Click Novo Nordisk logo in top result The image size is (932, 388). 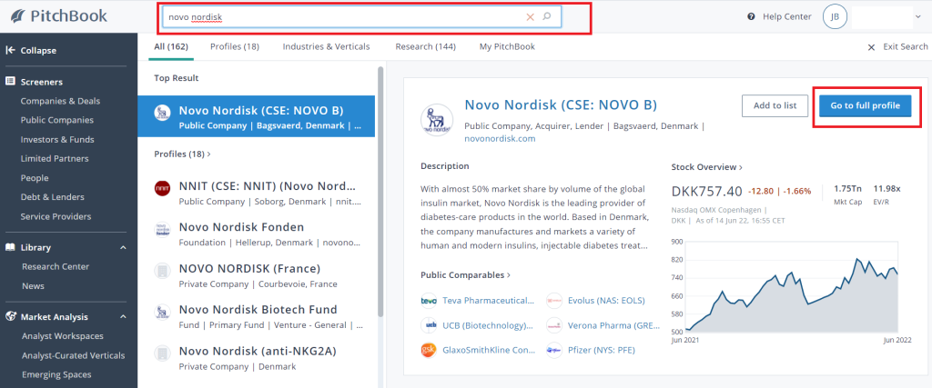point(162,113)
